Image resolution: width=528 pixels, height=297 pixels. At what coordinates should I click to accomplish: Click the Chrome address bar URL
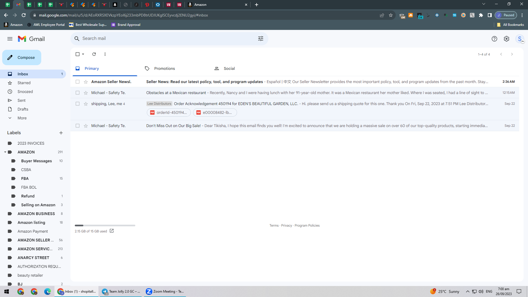(x=123, y=15)
